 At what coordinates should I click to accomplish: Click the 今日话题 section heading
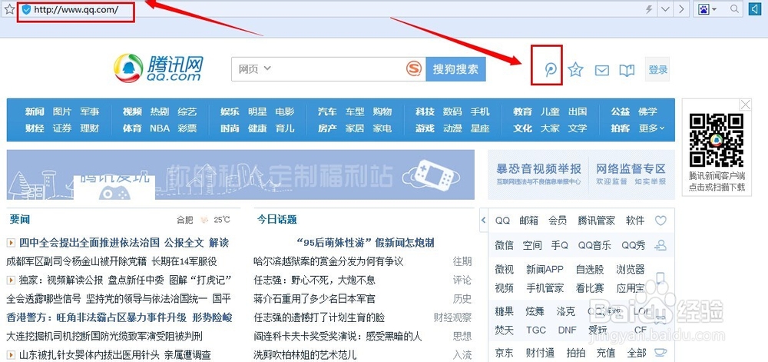277,220
